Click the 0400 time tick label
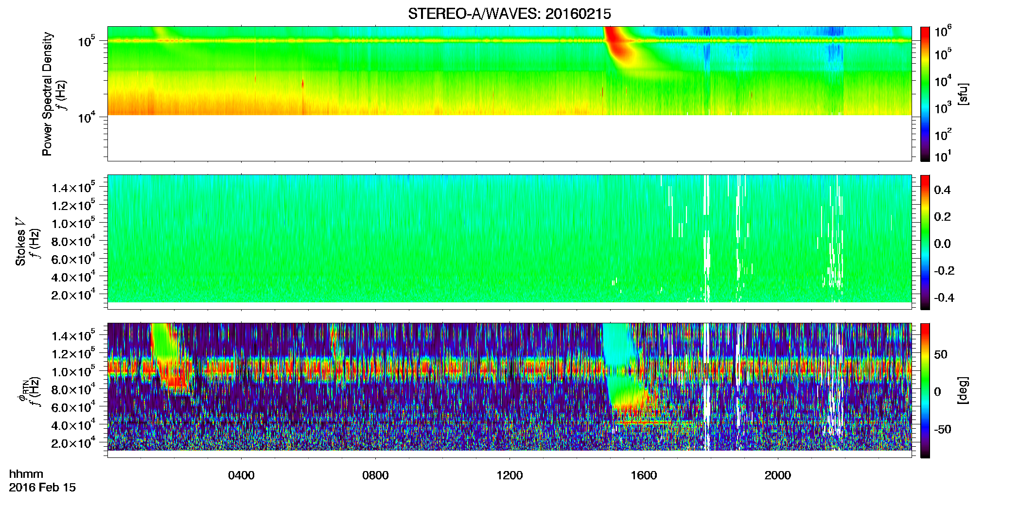The width and height of the screenshot is (1019, 525). [x=241, y=475]
